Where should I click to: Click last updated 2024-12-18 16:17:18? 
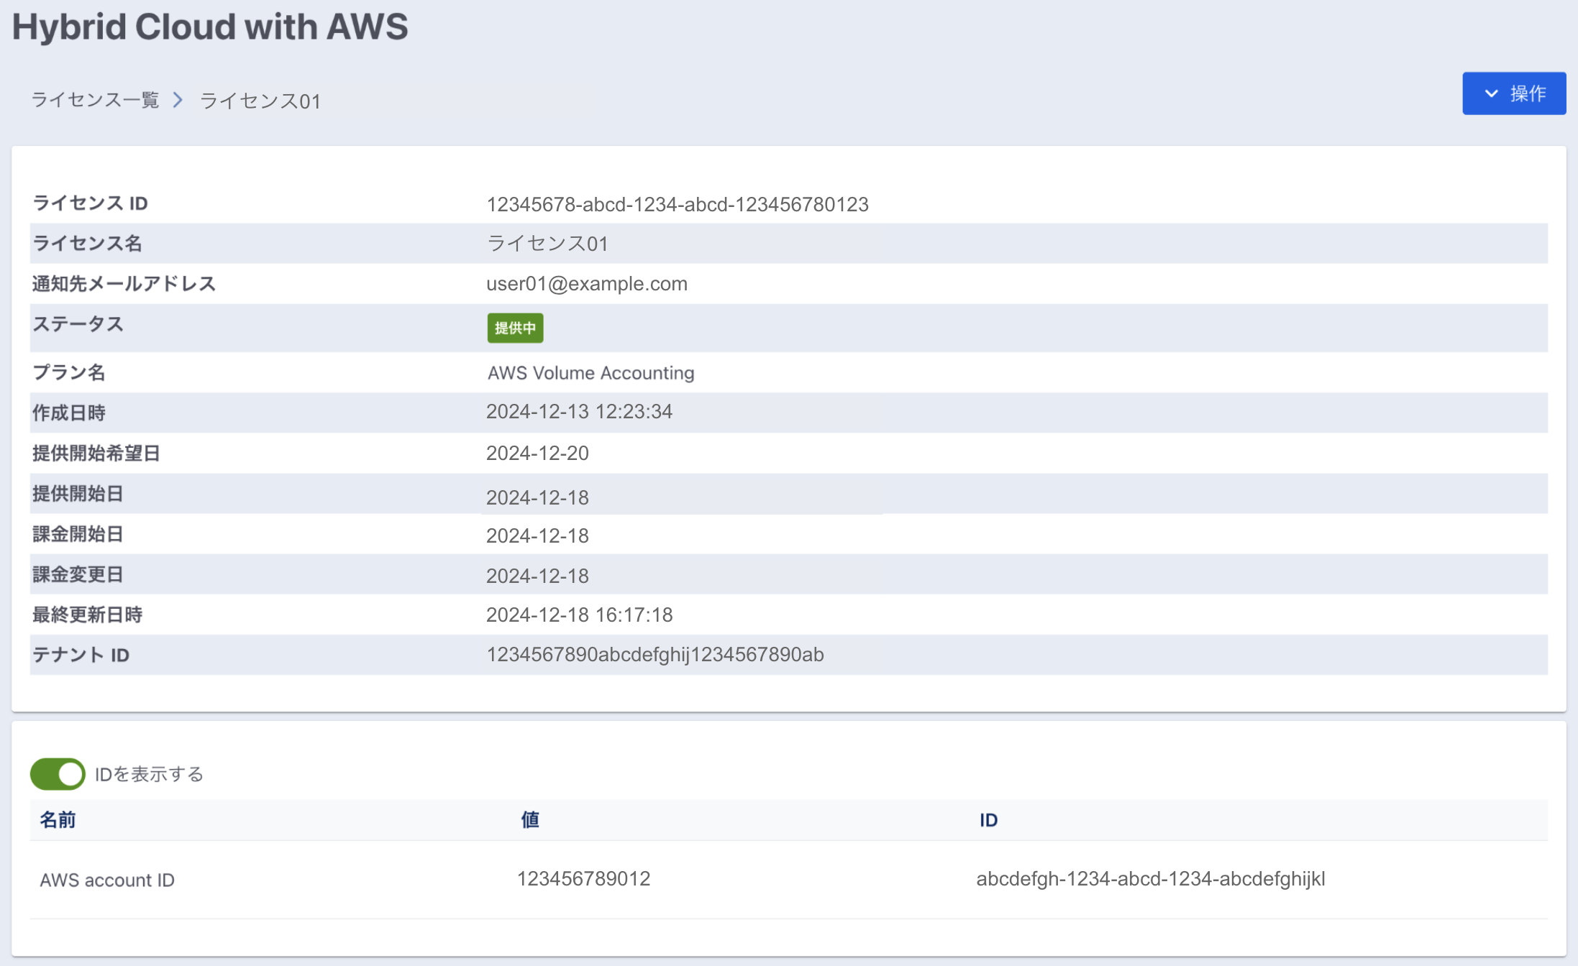(579, 615)
